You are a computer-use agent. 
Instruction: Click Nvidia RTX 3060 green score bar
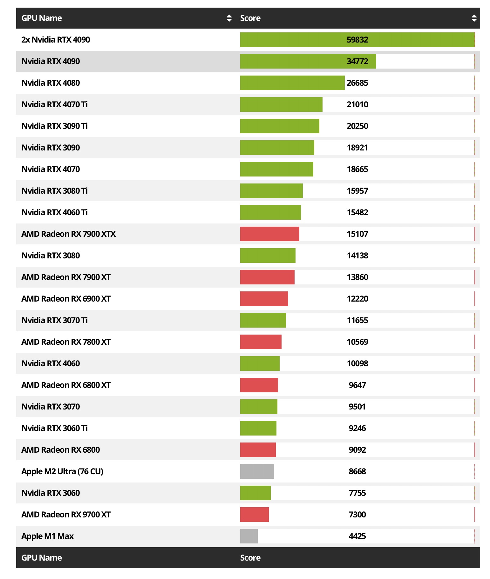(255, 493)
